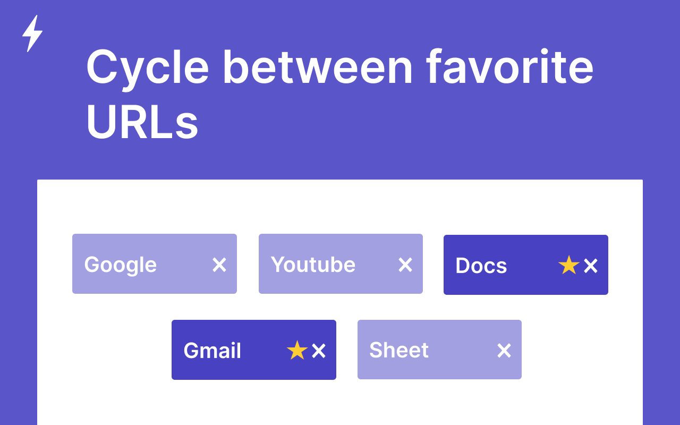The image size is (680, 425).
Task: Delete the Youtube chip with its X
Action: click(x=405, y=265)
